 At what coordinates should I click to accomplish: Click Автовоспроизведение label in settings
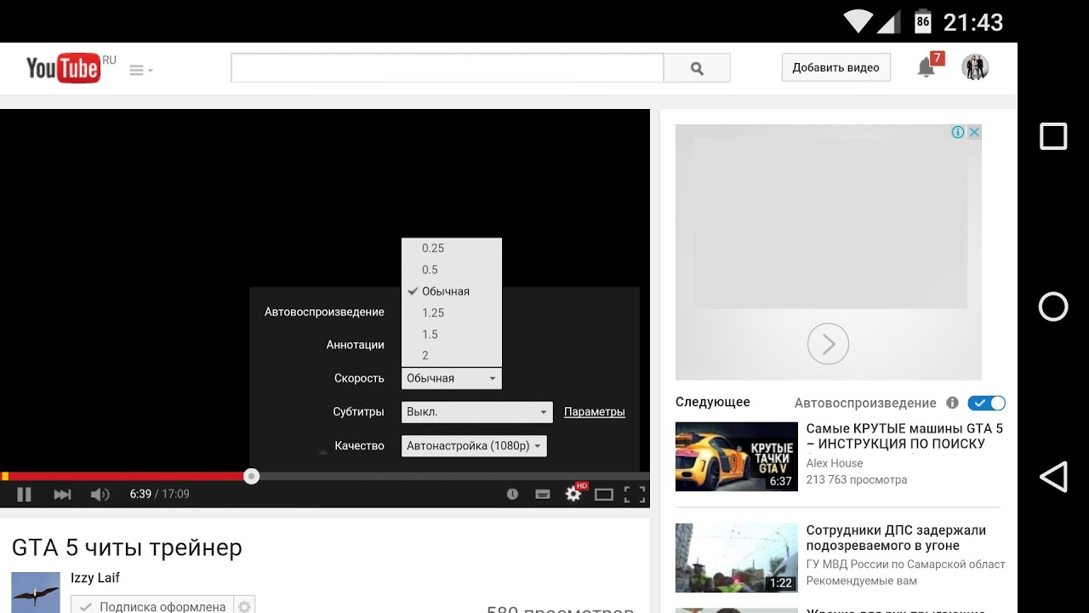(x=324, y=312)
